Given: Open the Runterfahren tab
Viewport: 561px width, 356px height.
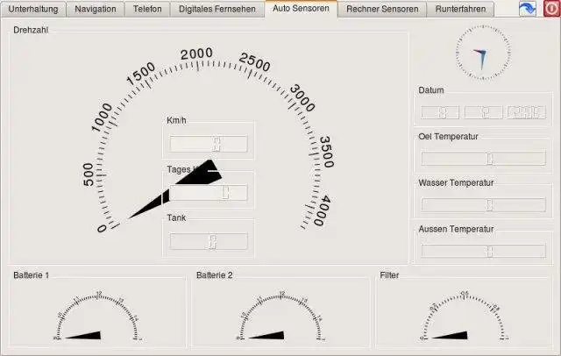Looking at the screenshot, I should pyautogui.click(x=460, y=9).
